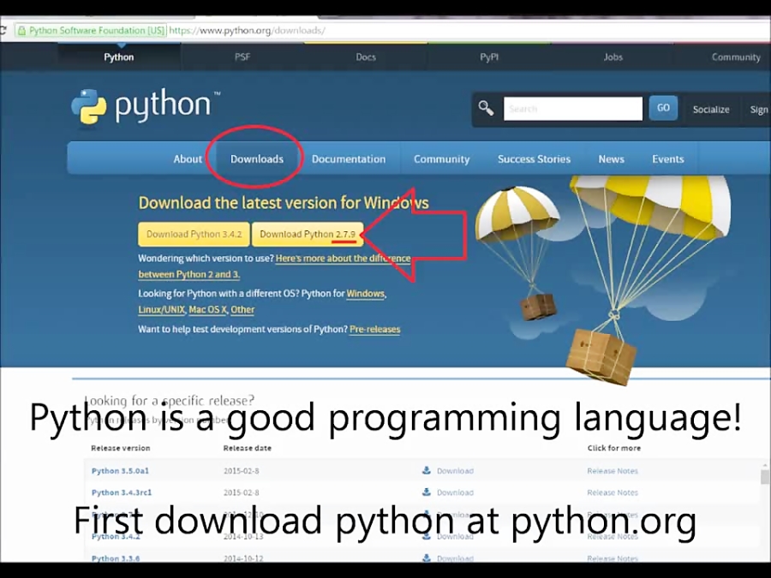The image size is (771, 578).
Task: Open the Python 3.3.6 release link
Action: [x=116, y=558]
